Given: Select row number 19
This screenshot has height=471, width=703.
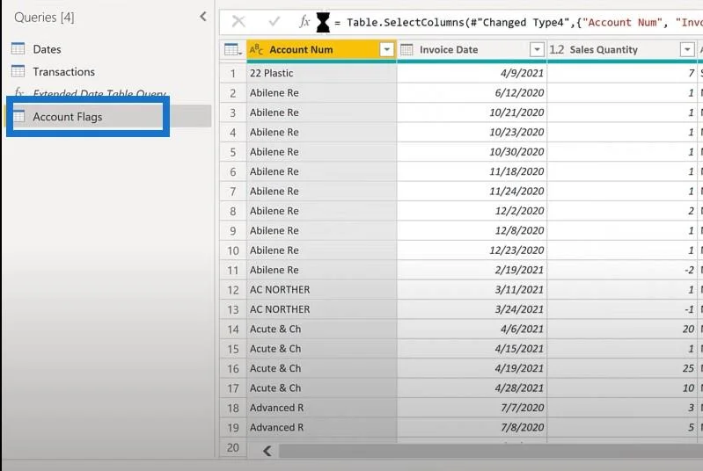Looking at the screenshot, I should click(232, 428).
